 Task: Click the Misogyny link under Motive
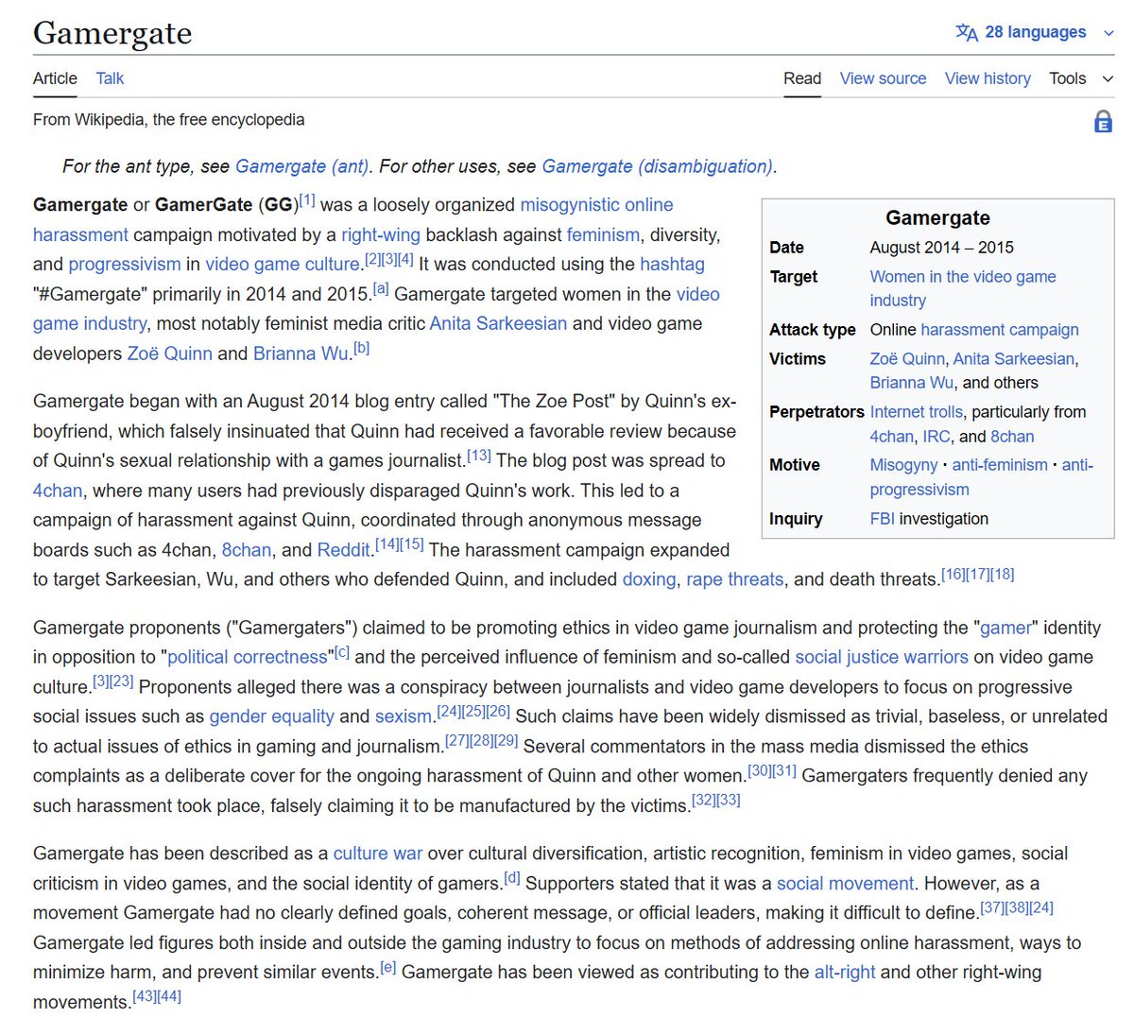tap(903, 464)
